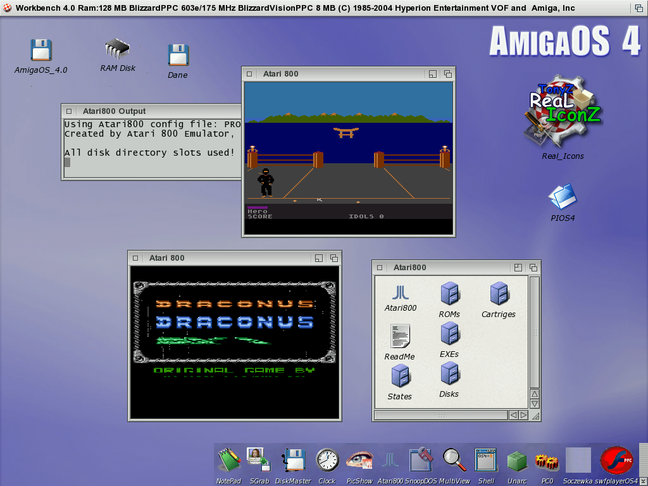This screenshot has height=486, width=648.
Task: Open the Disks drawer
Action: pos(450,373)
